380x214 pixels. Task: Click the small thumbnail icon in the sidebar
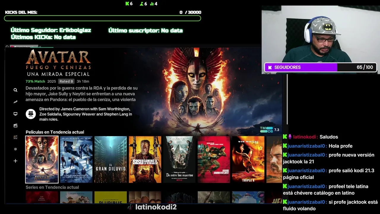(15, 137)
